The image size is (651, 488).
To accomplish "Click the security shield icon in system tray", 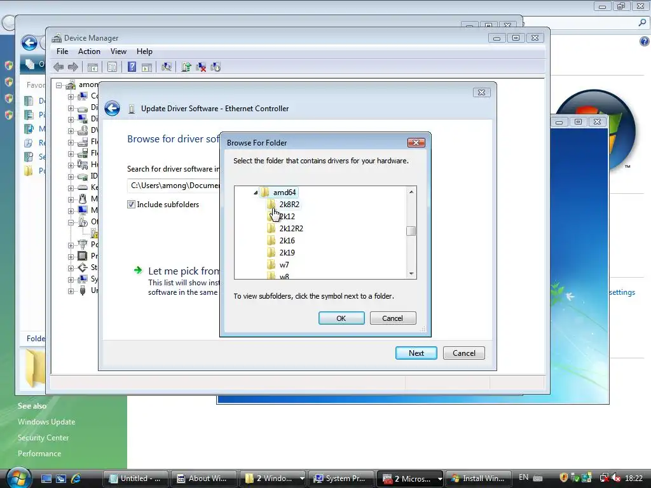I will coord(563,478).
